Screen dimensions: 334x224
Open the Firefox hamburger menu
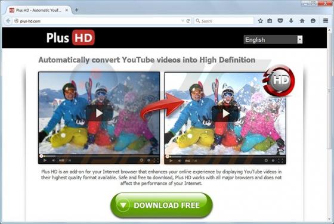pos(326,21)
